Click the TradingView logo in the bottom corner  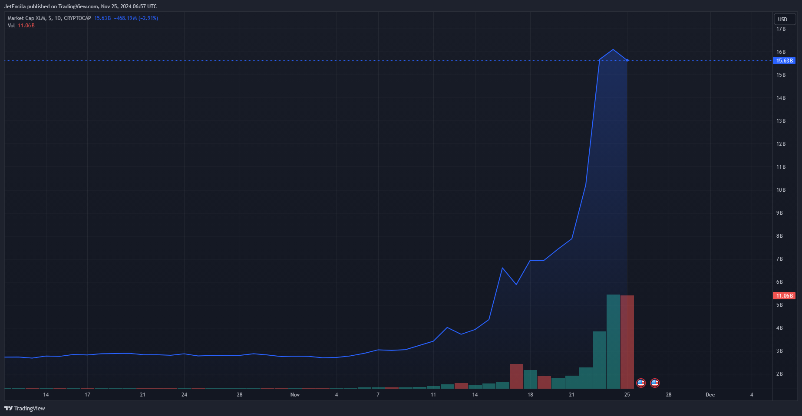[25, 408]
